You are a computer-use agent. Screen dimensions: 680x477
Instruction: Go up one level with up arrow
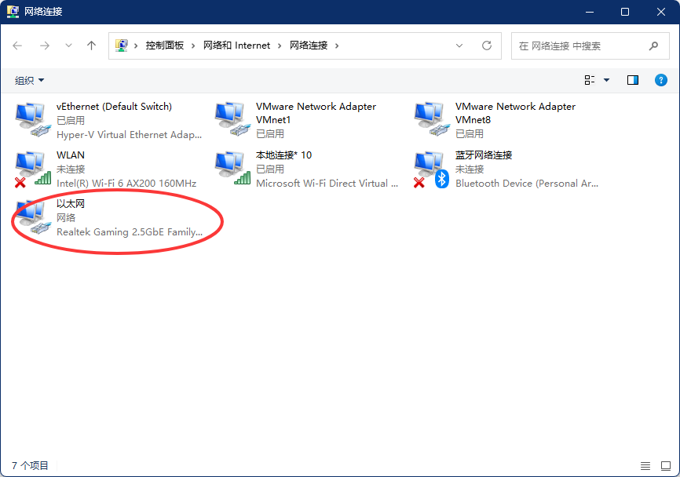coord(91,46)
